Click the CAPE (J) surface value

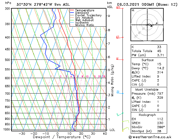[x=158, y=80]
